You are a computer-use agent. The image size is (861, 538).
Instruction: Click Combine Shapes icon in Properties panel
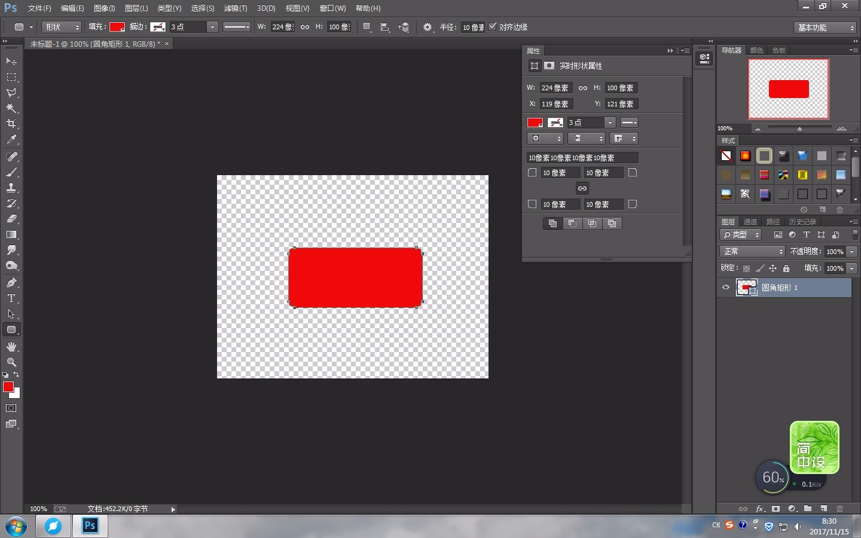tap(552, 224)
